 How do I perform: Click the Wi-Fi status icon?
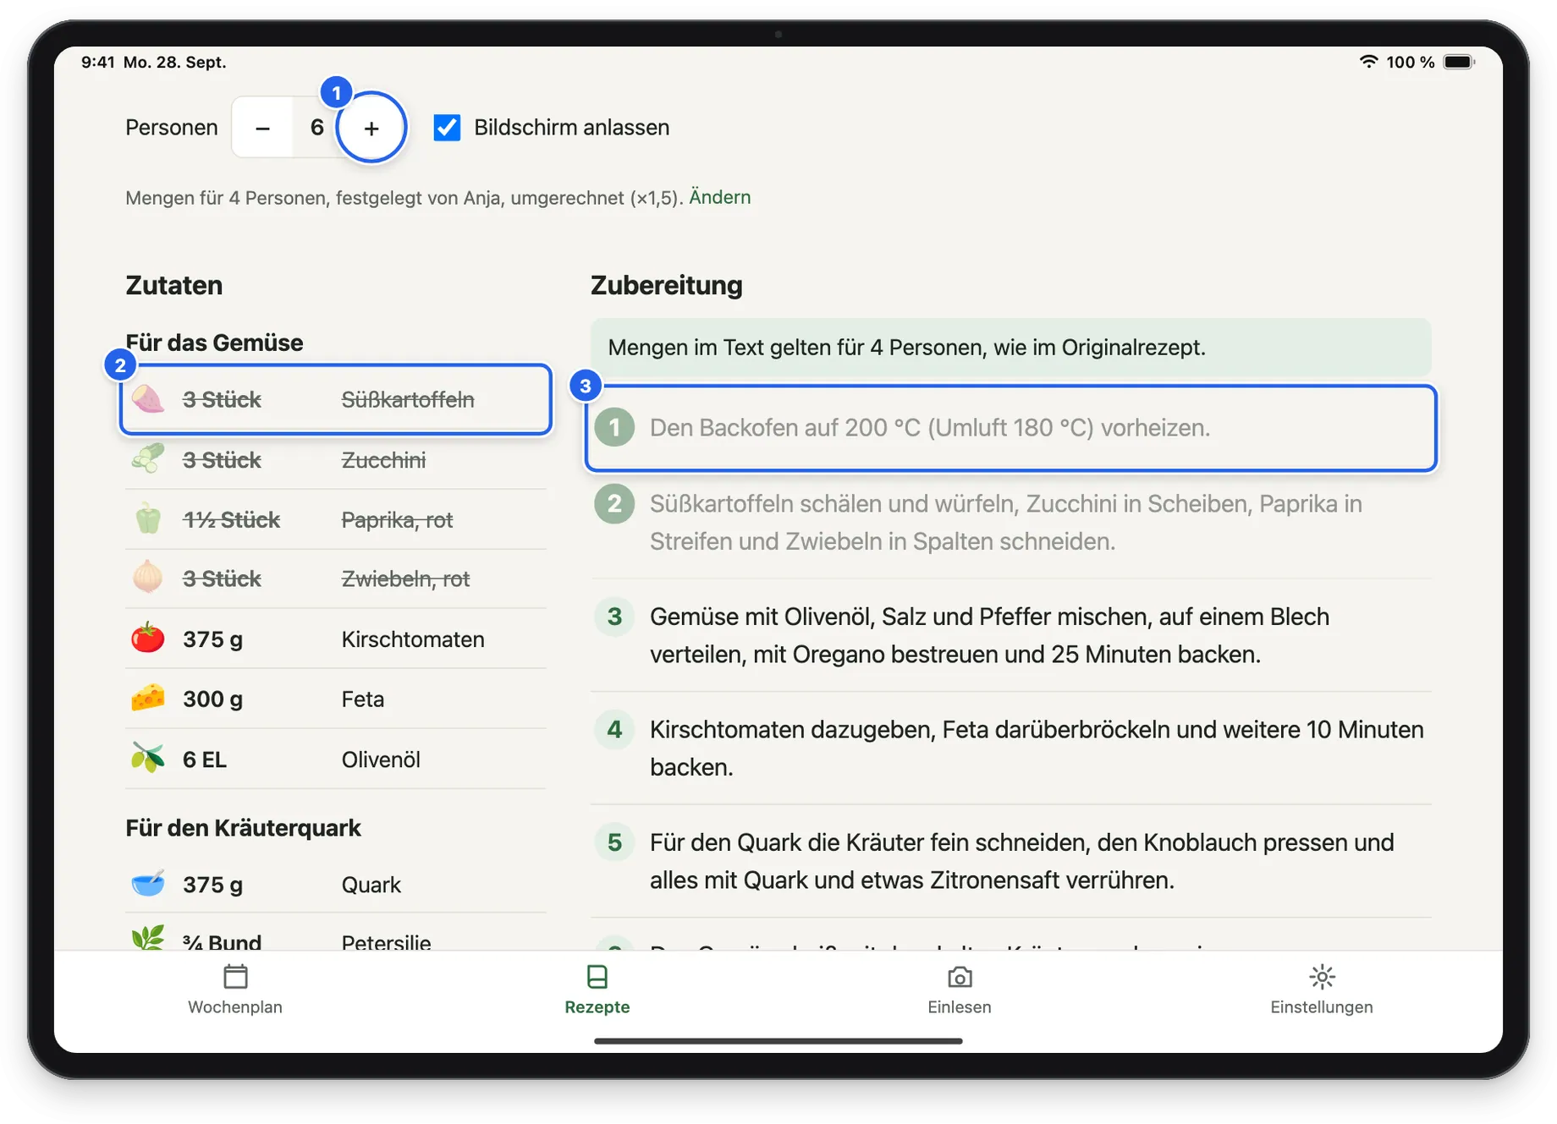pyautogui.click(x=1368, y=62)
